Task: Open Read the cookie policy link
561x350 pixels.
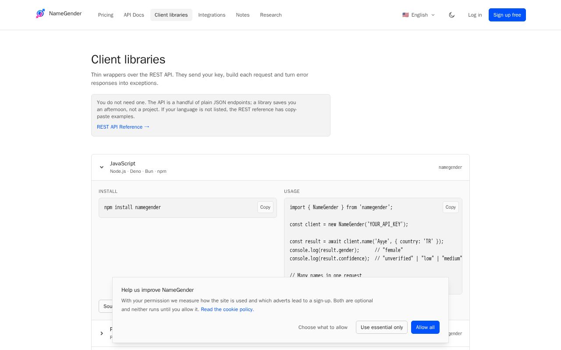Action: (227, 309)
